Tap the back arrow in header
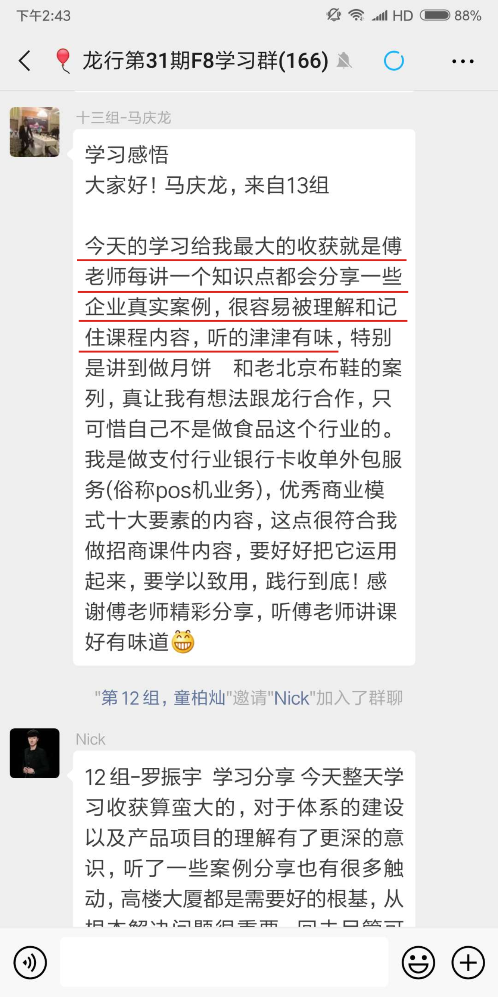Viewport: 498px width, 997px height. pyautogui.click(x=25, y=61)
